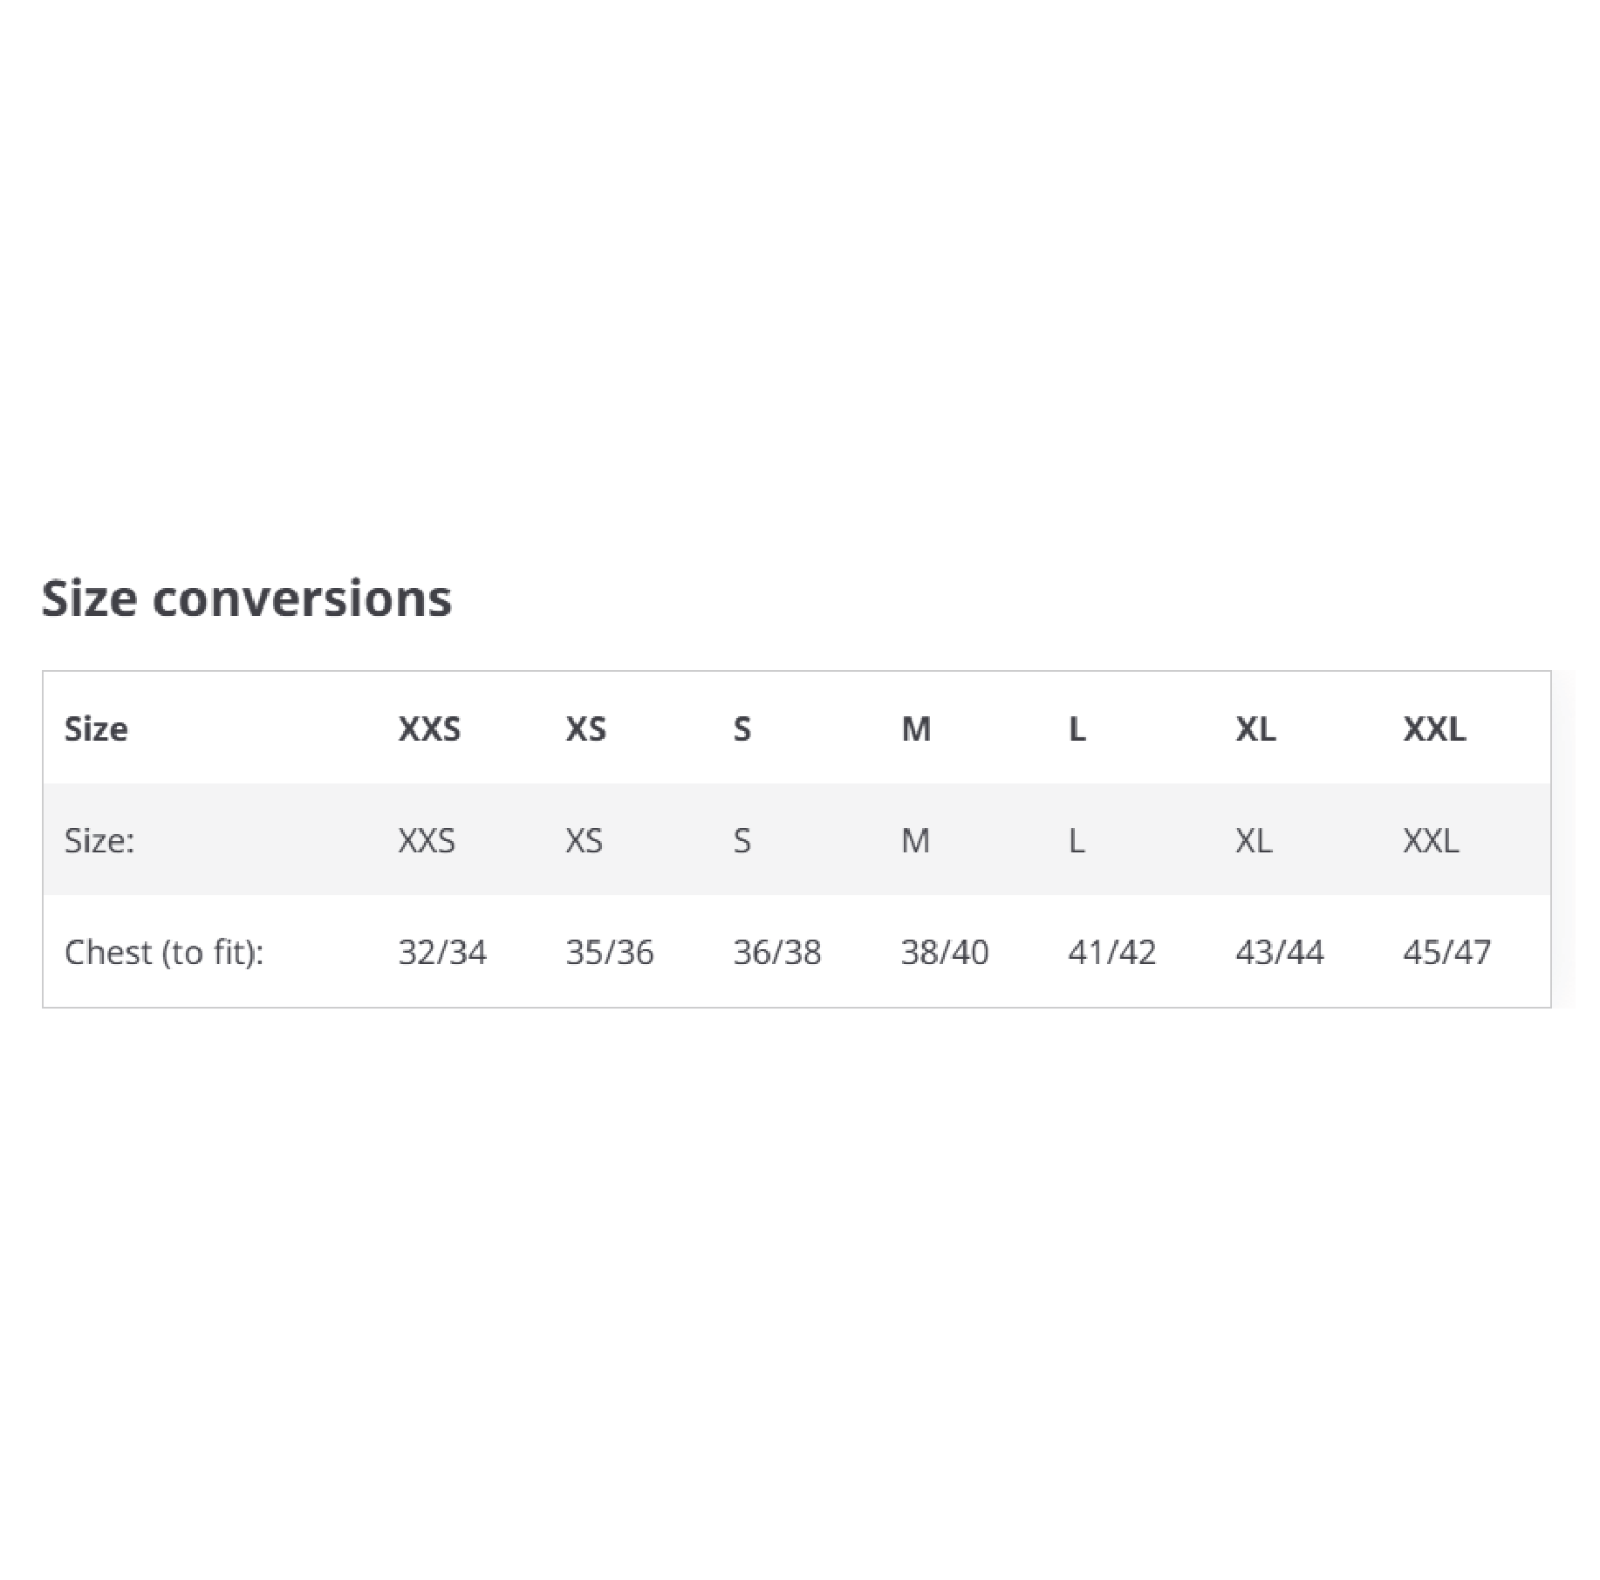This screenshot has width=1600, height=1580.
Task: Click the 35/36 chest measurement
Action: click(x=610, y=952)
